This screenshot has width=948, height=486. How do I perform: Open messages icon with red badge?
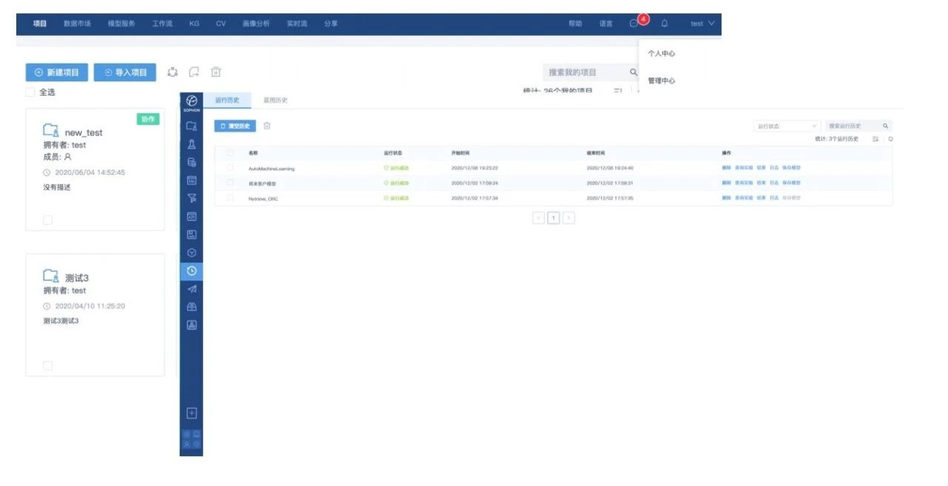[634, 23]
